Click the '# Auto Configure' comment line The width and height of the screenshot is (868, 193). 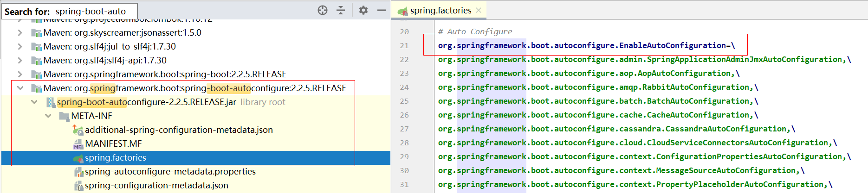[x=475, y=31]
